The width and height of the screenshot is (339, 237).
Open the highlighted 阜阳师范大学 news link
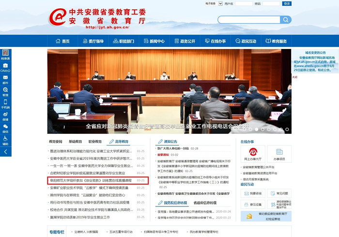94,180
